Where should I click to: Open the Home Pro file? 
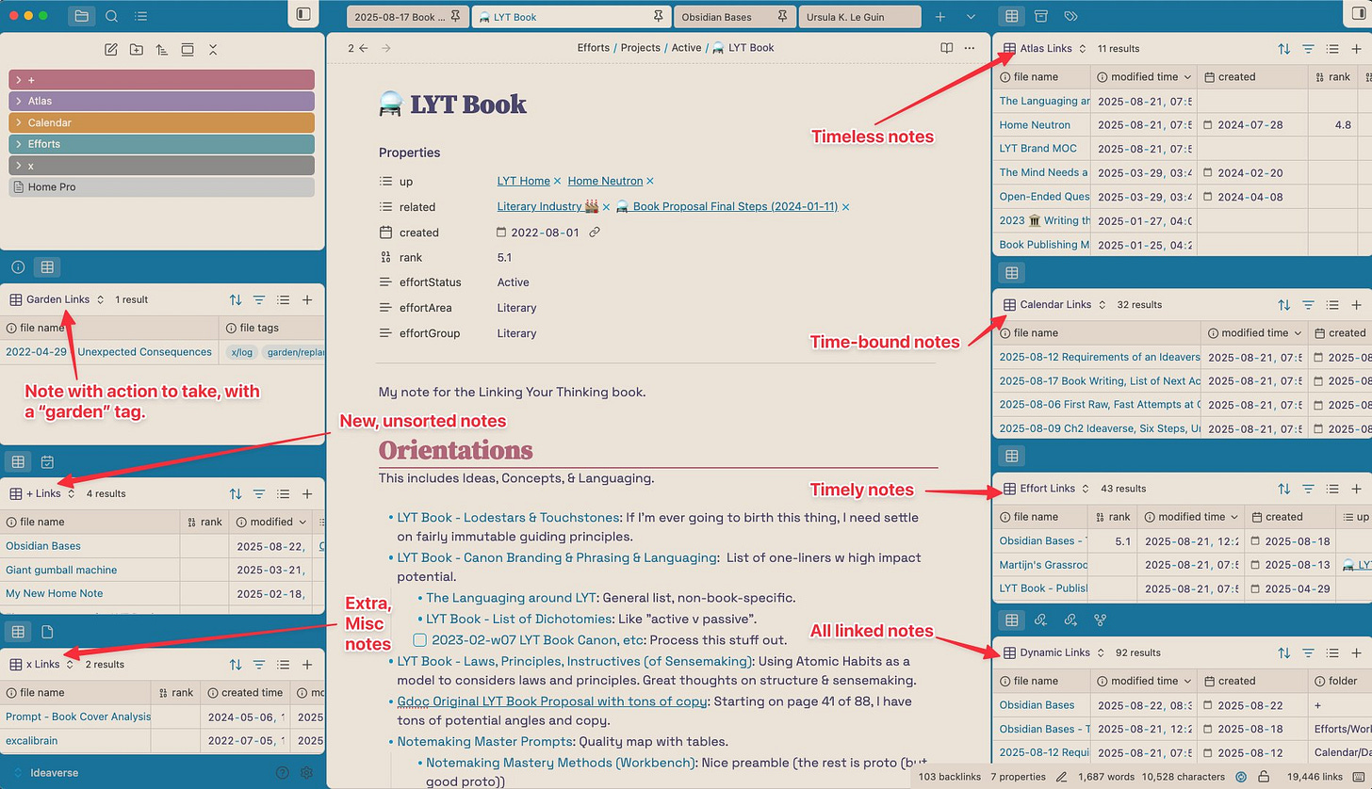click(161, 187)
